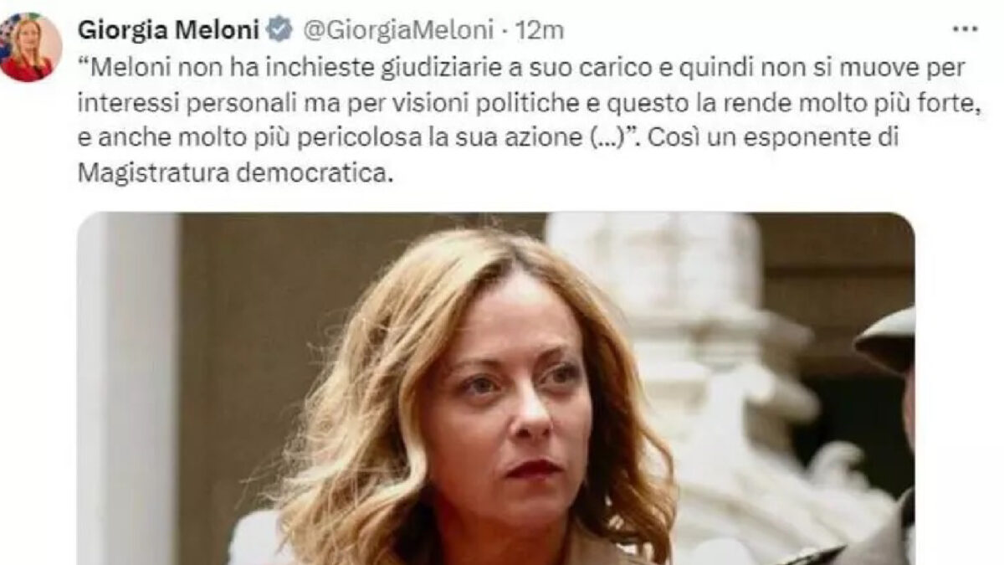Open the photo attached to the tweet
This screenshot has width=1004, height=565.
[496, 388]
